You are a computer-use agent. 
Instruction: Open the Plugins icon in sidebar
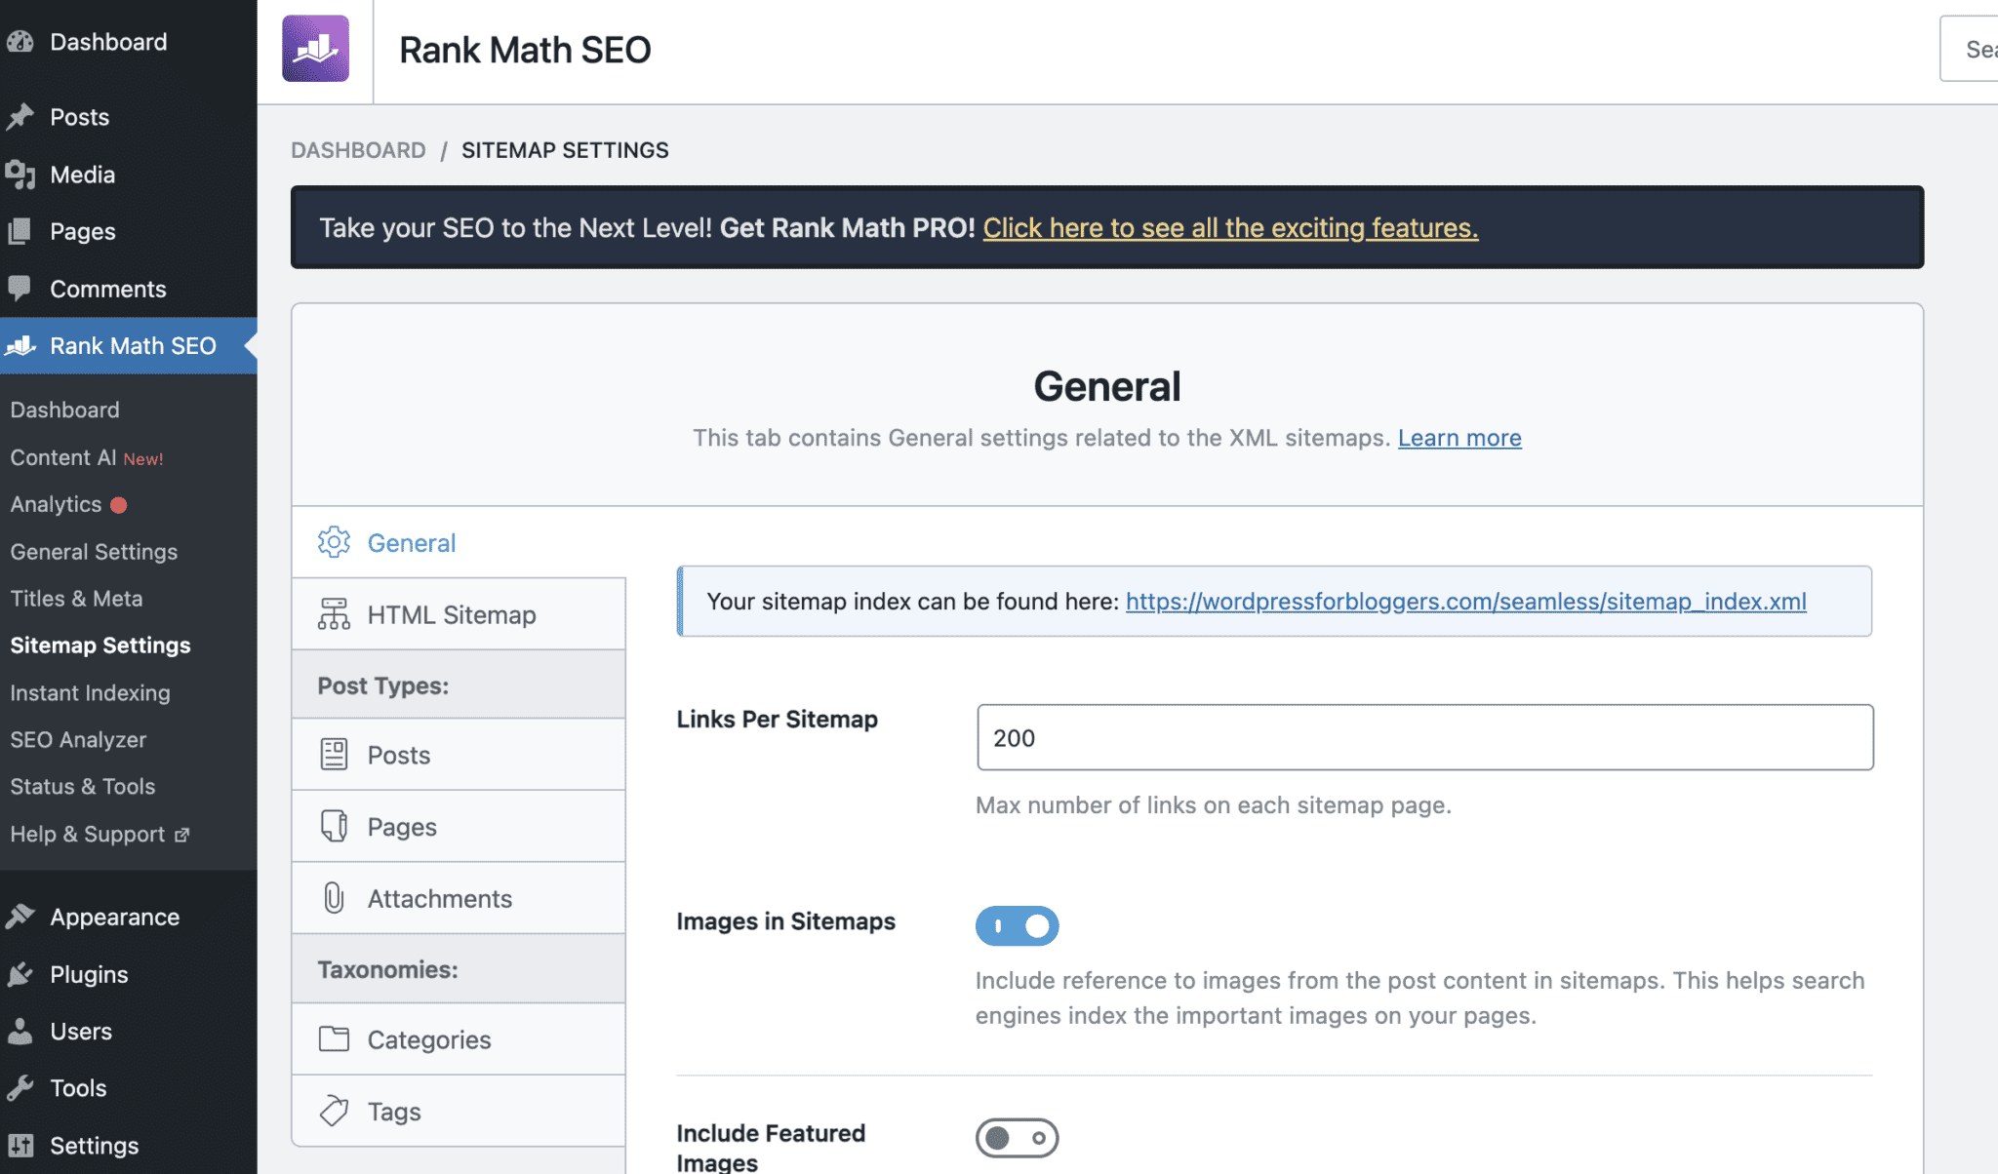coord(22,973)
